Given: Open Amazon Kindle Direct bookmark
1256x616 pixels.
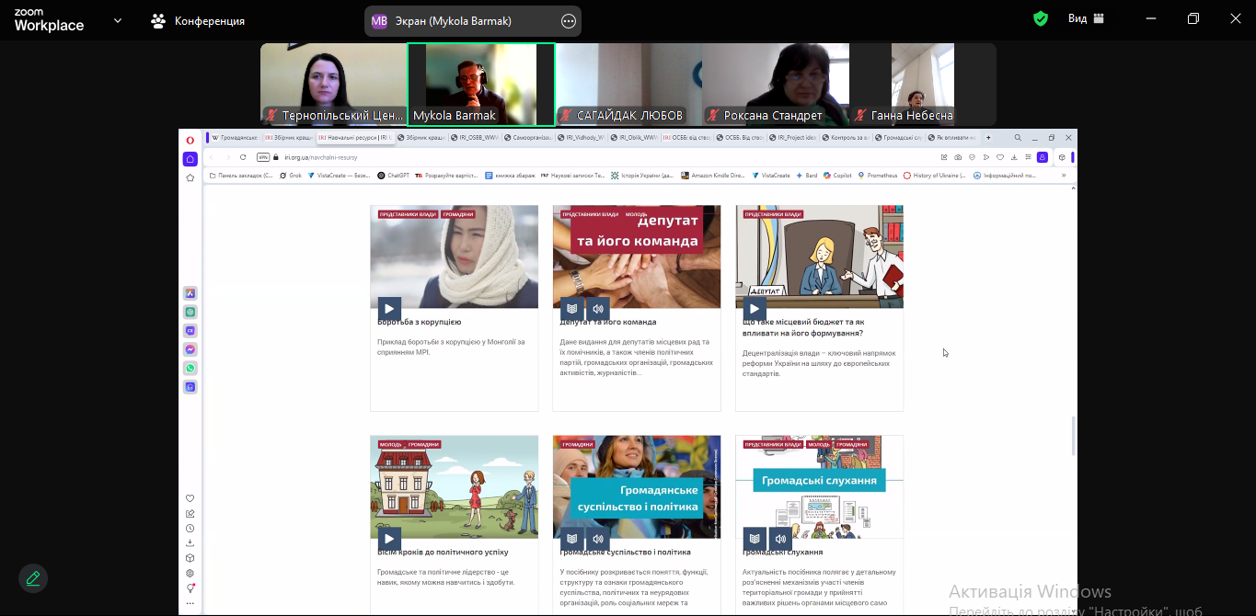Looking at the screenshot, I should 713,175.
